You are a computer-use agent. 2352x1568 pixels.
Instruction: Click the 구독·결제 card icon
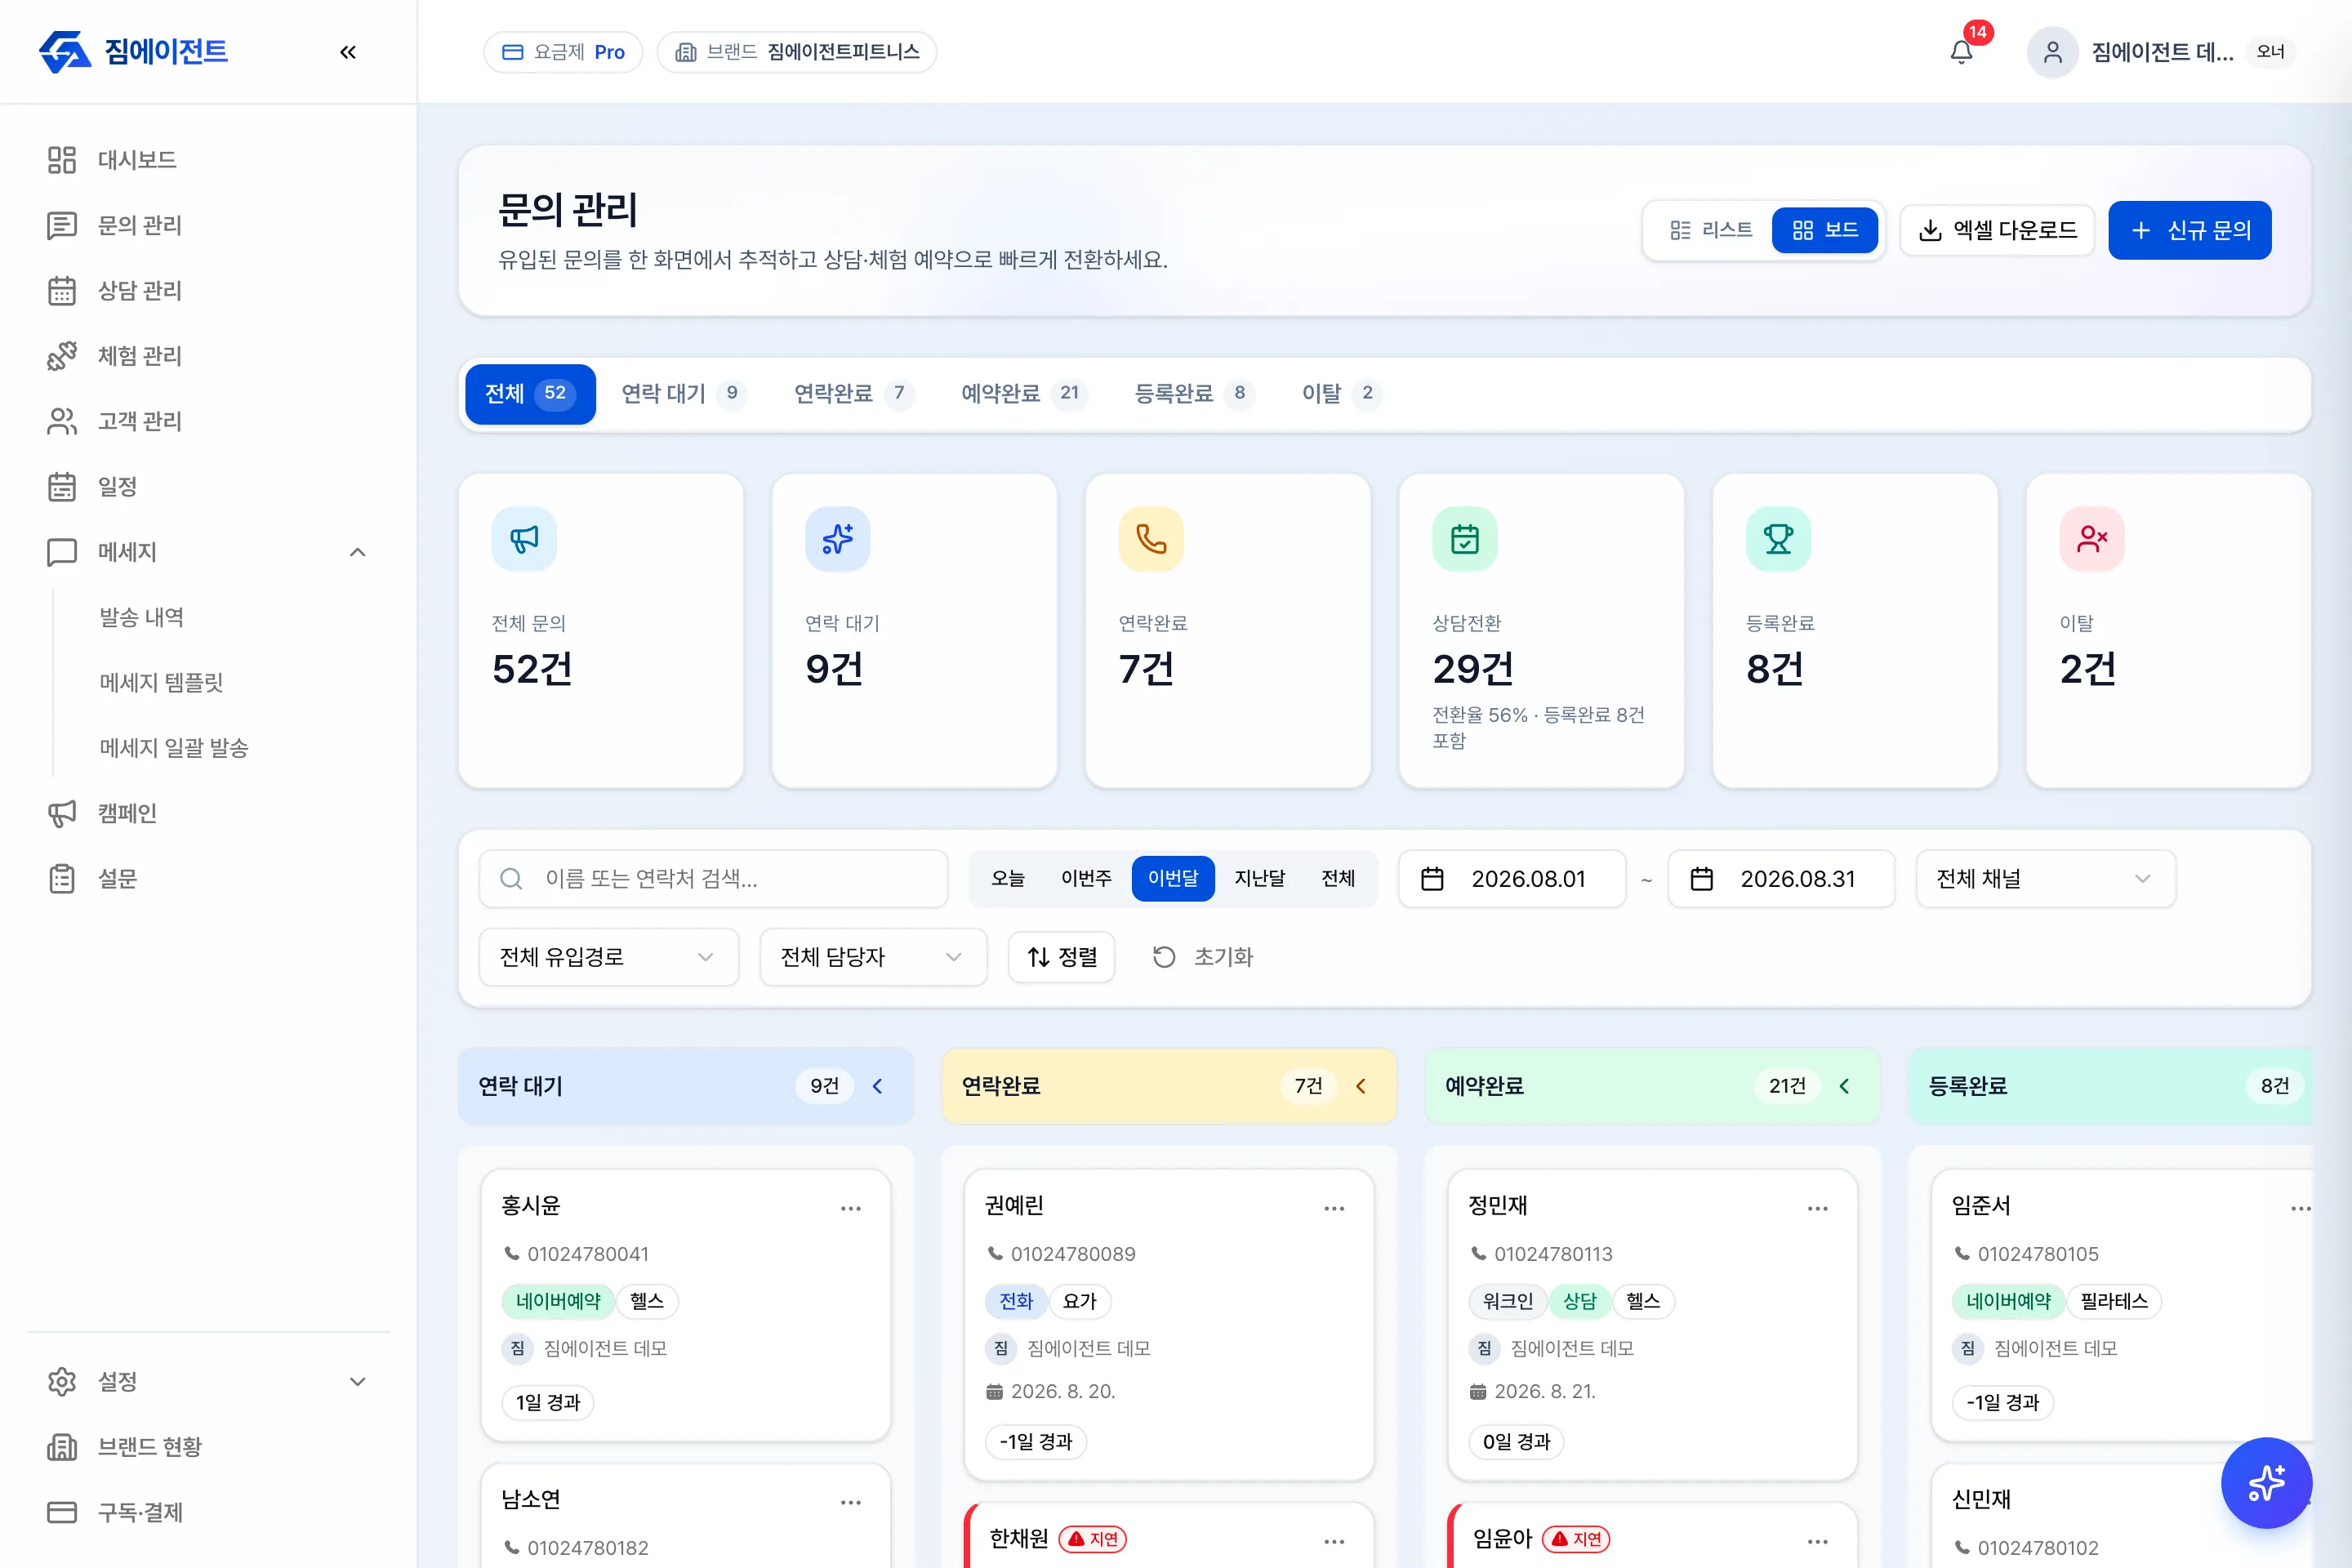click(62, 1512)
